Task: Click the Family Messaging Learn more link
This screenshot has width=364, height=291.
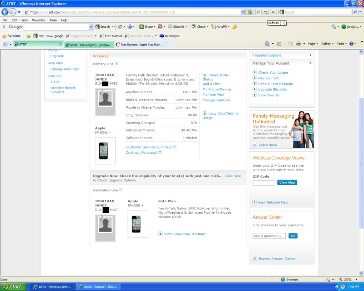Action: coord(268,145)
